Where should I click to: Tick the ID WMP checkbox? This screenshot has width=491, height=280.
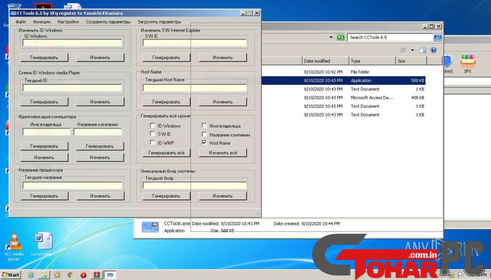[x=153, y=143]
